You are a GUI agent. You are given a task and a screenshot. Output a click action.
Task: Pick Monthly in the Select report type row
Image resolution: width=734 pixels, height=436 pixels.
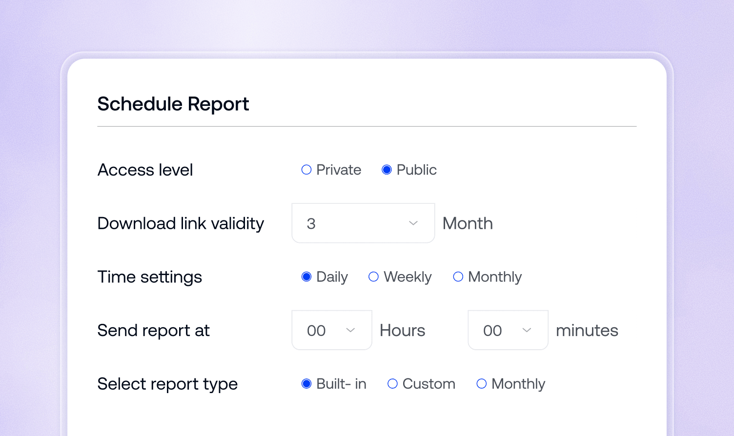tap(481, 384)
